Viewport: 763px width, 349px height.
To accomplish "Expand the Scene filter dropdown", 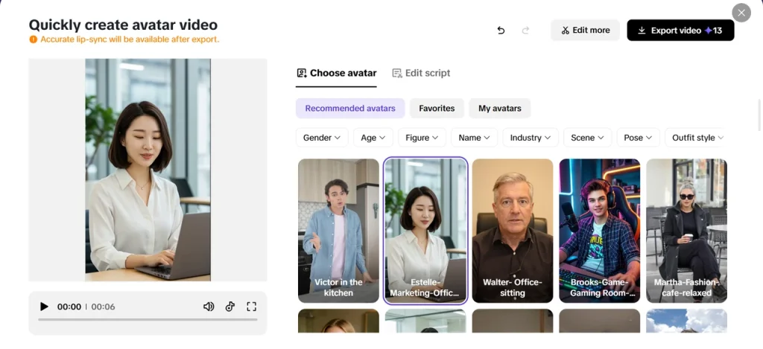I will 587,138.
